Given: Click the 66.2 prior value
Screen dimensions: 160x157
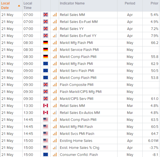Looking at the screenshot, I should click(x=155, y=43).
